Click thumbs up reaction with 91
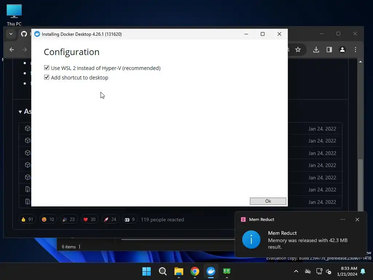 27,219
